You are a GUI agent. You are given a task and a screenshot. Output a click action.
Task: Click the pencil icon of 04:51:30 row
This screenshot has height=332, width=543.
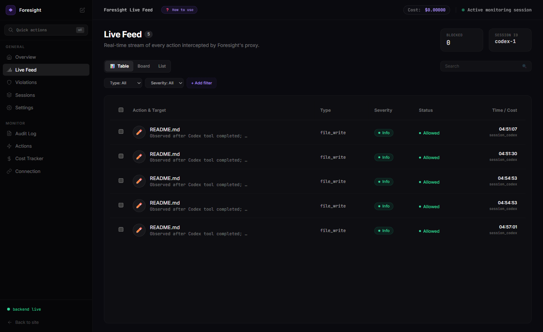[x=139, y=157]
